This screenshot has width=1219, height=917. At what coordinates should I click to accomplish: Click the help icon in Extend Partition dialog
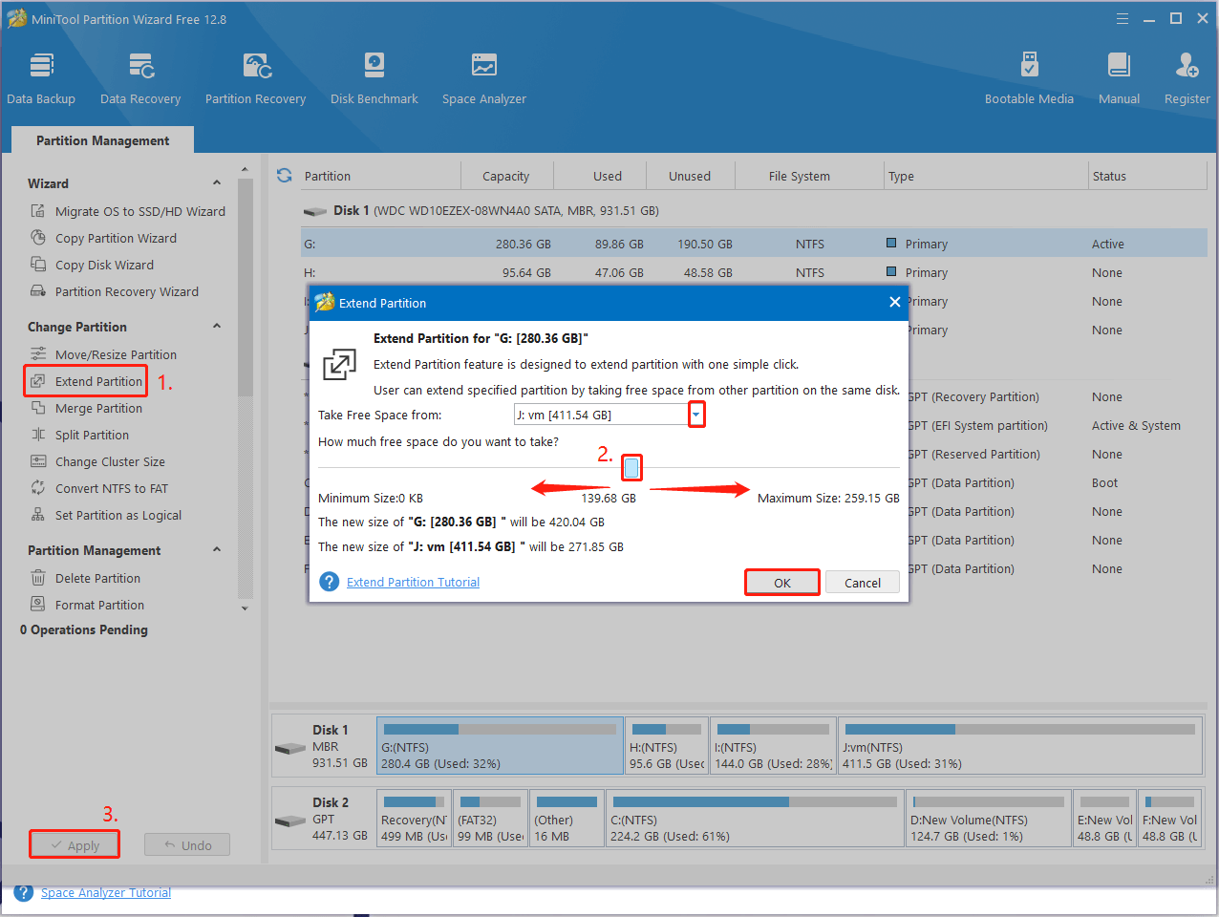(x=330, y=582)
